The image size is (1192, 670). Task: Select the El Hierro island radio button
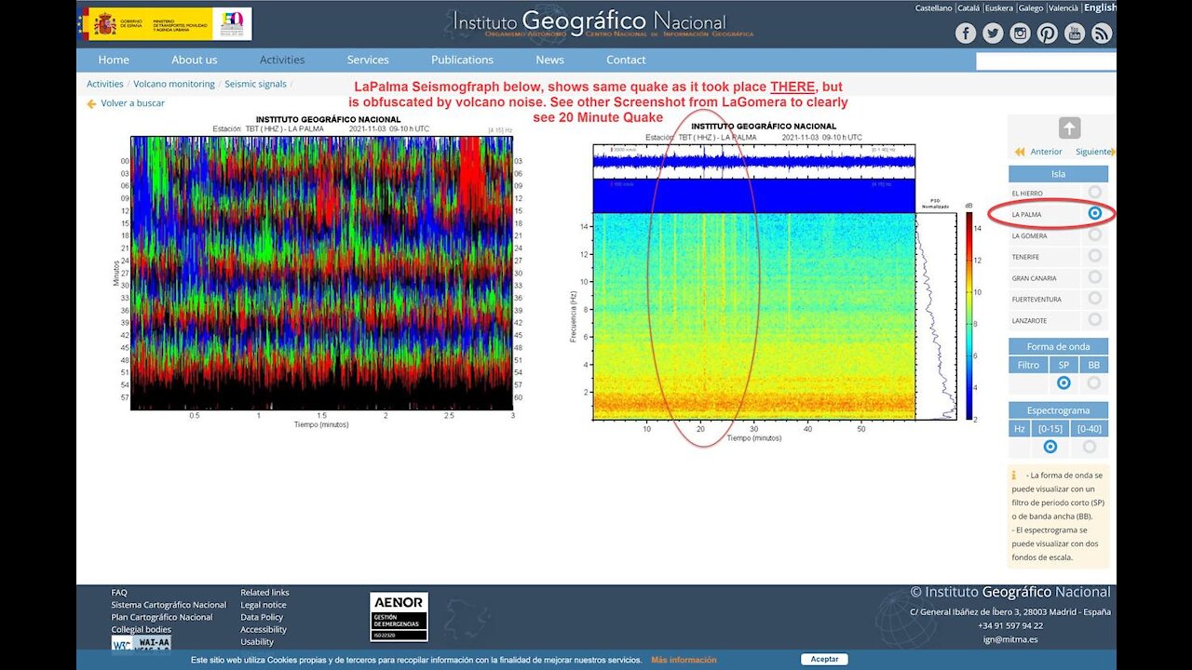(x=1094, y=193)
